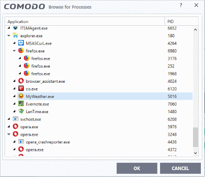
Task: Select the cis.exe red Comodo icon
Action: click(21, 89)
